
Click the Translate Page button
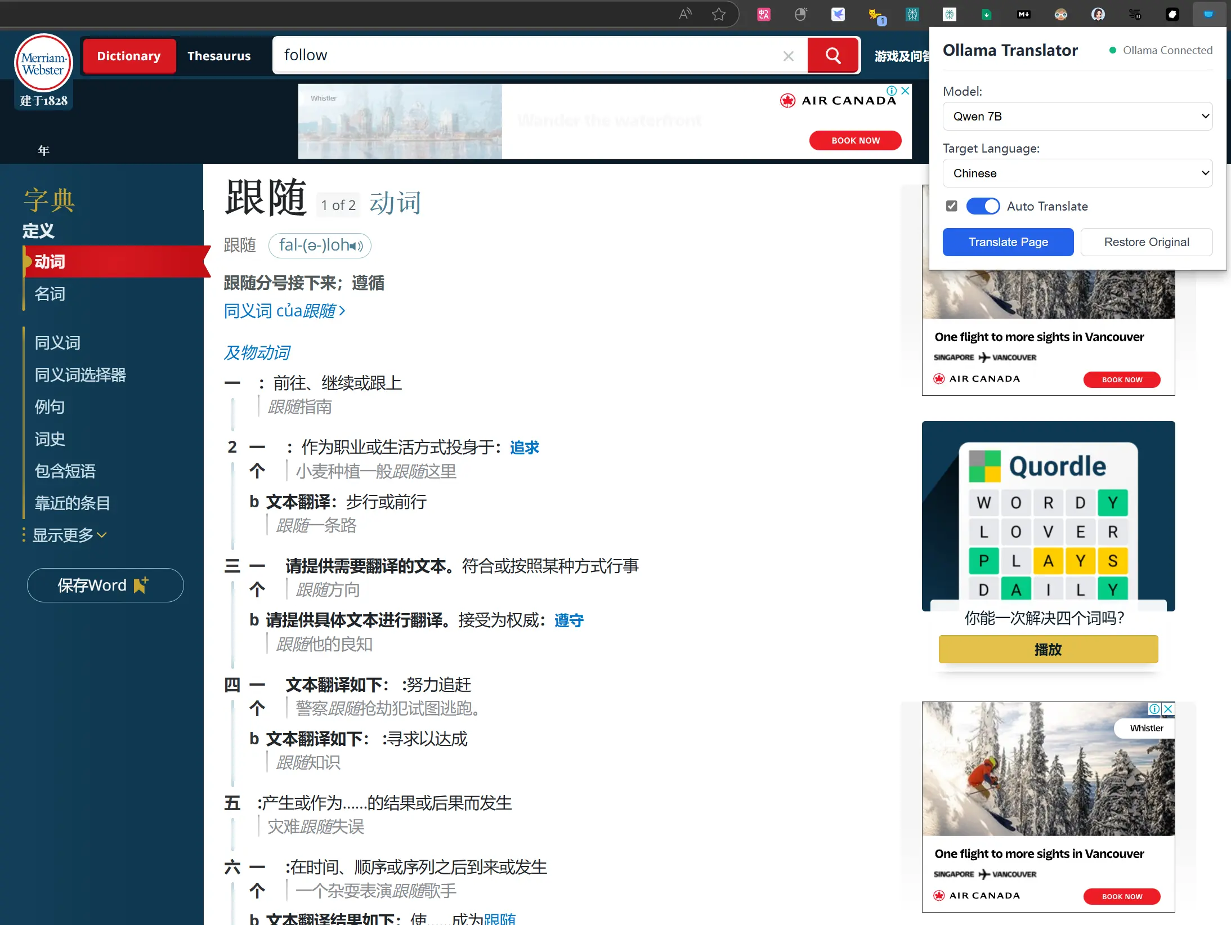pyautogui.click(x=1008, y=242)
